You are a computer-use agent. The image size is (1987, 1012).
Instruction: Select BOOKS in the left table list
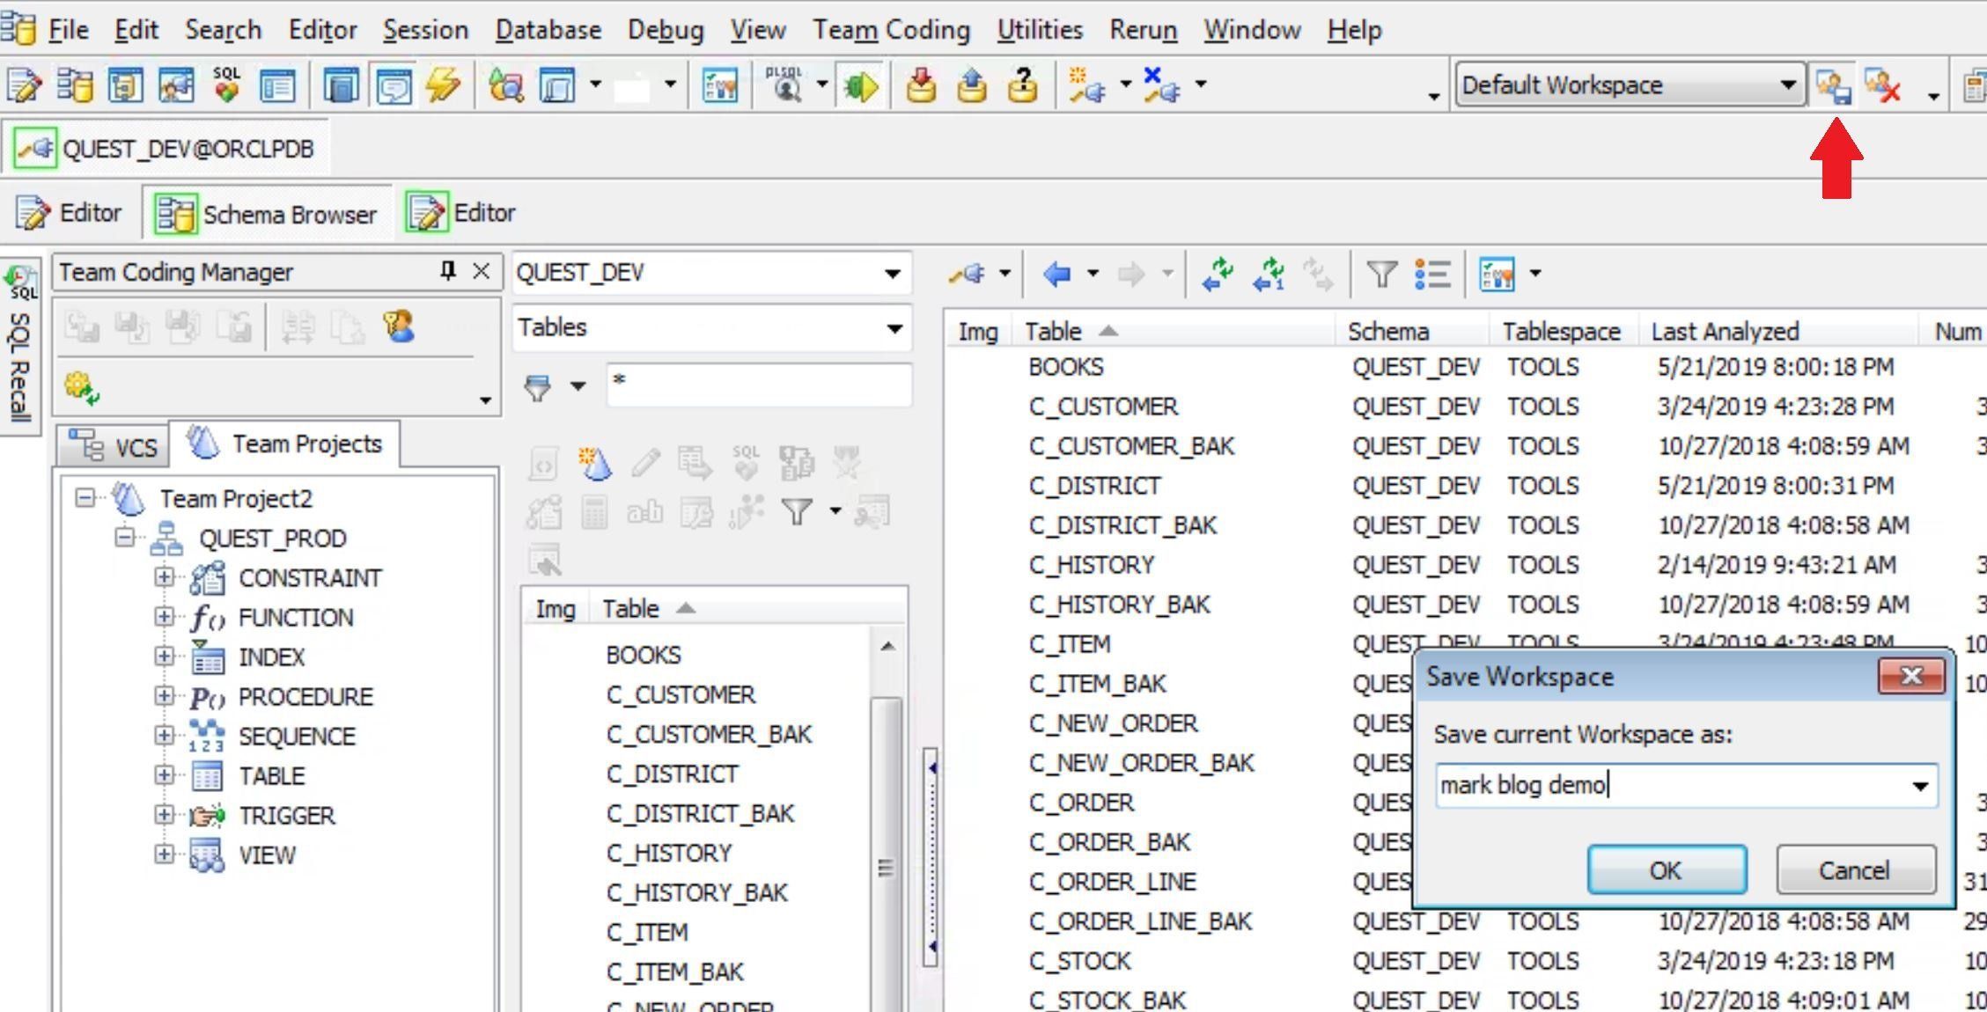(x=643, y=656)
